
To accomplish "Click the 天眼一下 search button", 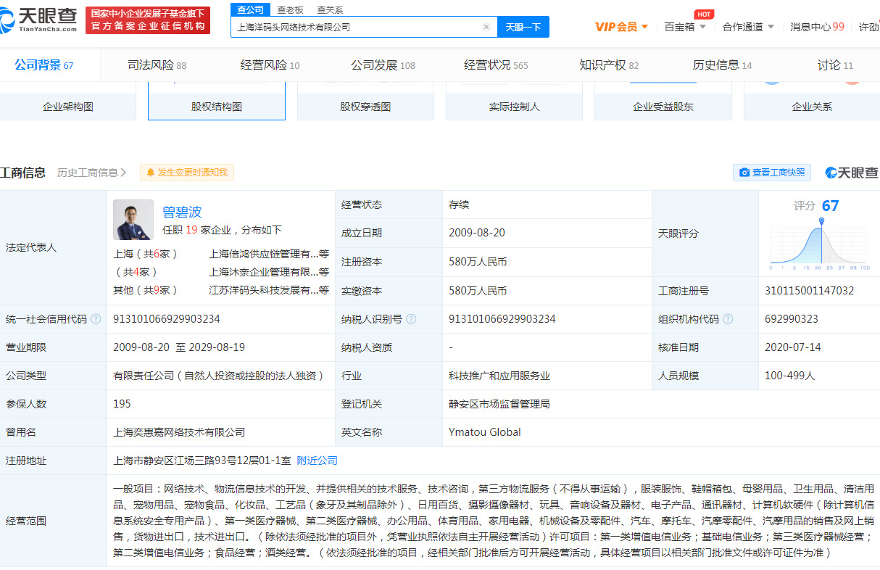I will (x=523, y=27).
